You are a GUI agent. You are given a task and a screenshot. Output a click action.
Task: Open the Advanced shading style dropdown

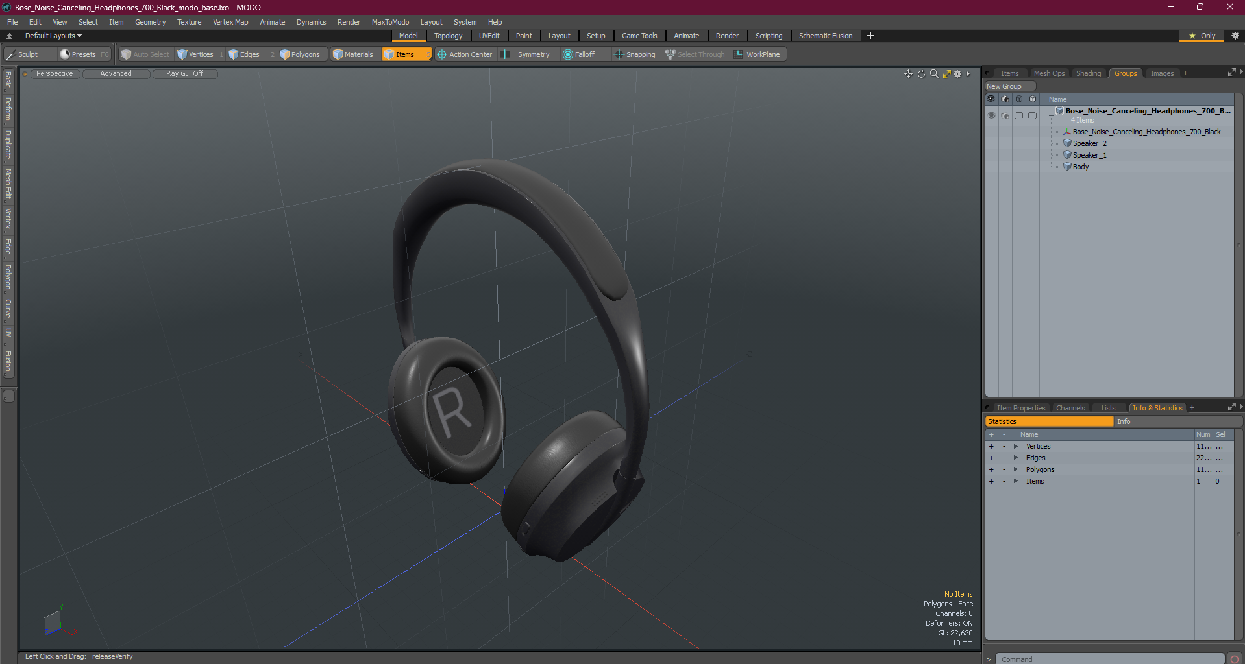coord(116,74)
